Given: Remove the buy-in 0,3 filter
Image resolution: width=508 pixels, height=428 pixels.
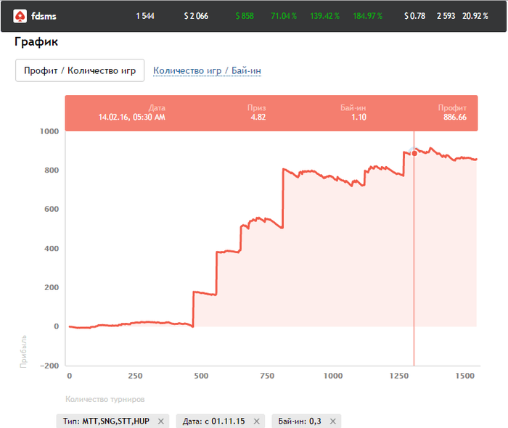Looking at the screenshot, I should pyautogui.click(x=332, y=421).
